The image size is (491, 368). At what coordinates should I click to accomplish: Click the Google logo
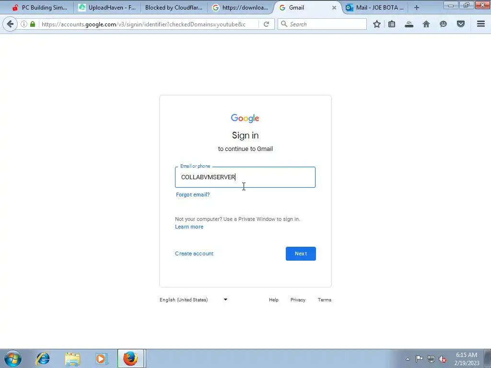[x=245, y=118]
